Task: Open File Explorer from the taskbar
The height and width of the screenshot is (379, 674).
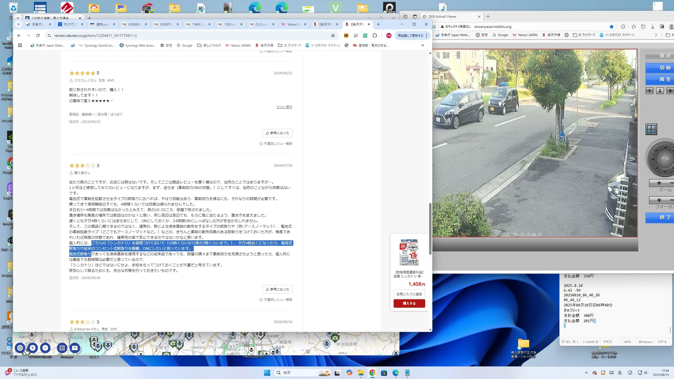Action: pos(361,373)
